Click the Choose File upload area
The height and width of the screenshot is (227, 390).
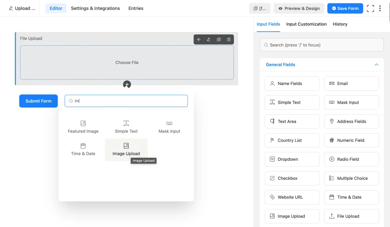[x=127, y=62]
